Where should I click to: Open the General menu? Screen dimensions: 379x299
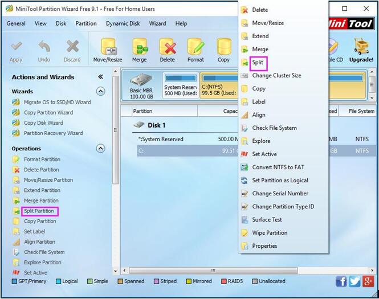pyautogui.click(x=16, y=23)
